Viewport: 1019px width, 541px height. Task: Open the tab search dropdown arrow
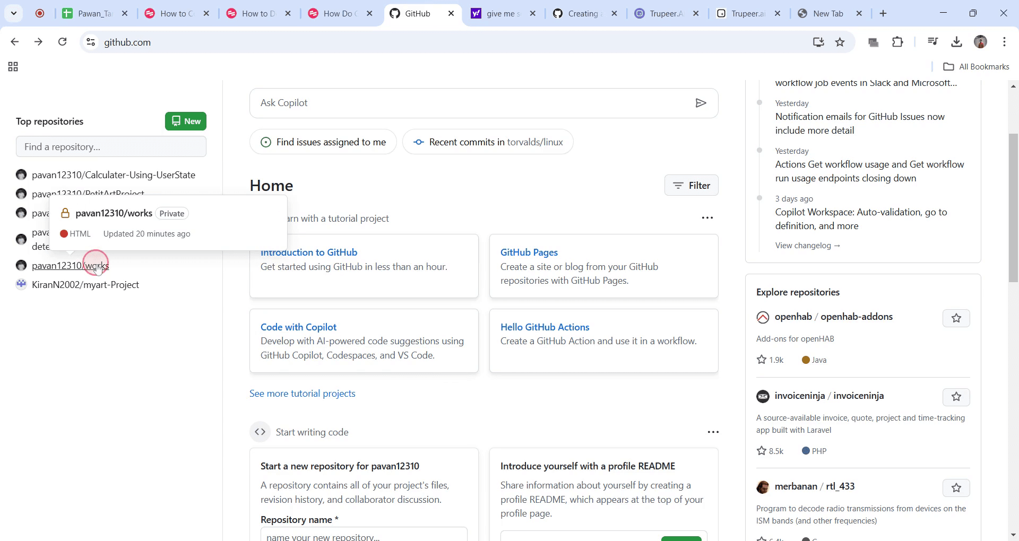14,13
